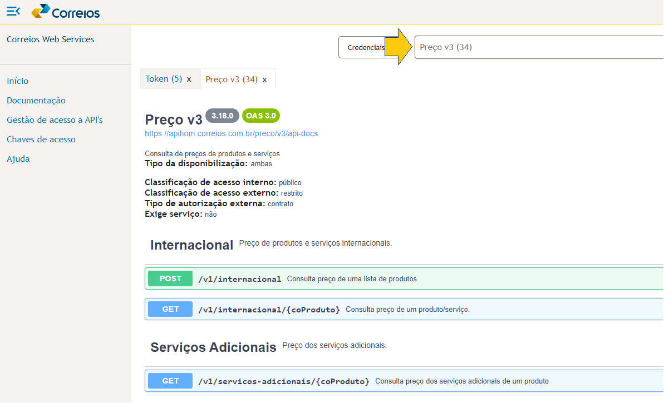Viewport: 664px width, 403px height.
Task: Click the Correios Web Services heading
Action: [x=51, y=39]
